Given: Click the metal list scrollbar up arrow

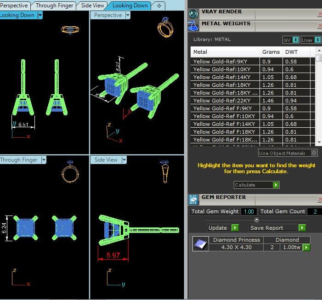Looking at the screenshot, I should (x=319, y=51).
